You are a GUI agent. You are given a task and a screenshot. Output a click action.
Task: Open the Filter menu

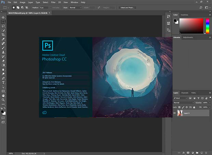(53, 2)
